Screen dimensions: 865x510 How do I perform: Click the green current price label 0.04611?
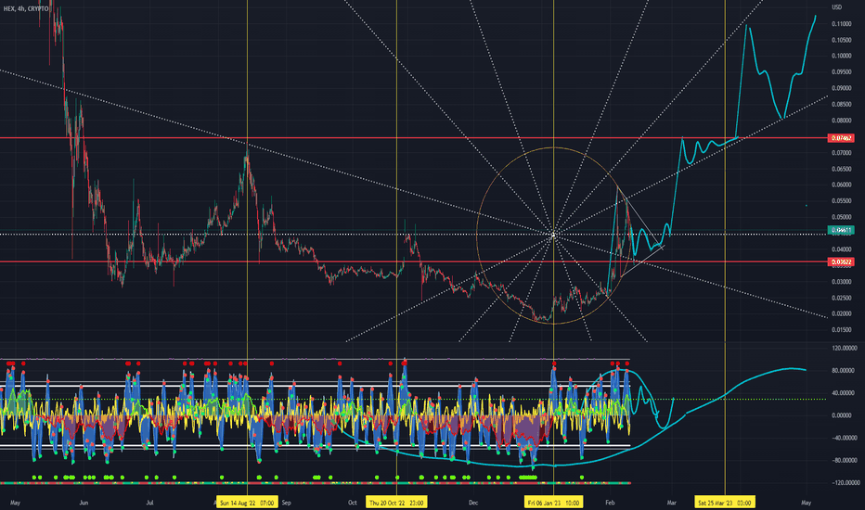[x=841, y=230]
